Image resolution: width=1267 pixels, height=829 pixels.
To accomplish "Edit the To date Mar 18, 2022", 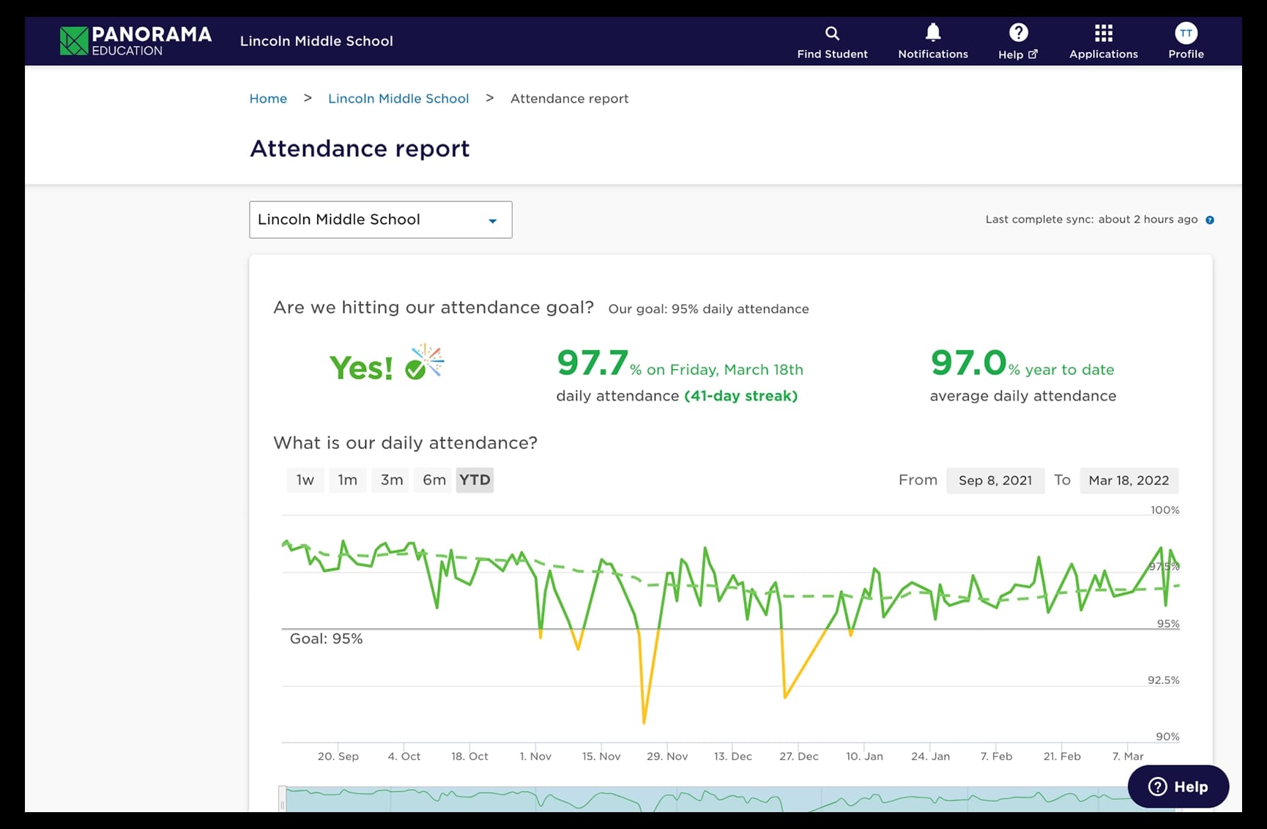I will pyautogui.click(x=1129, y=480).
